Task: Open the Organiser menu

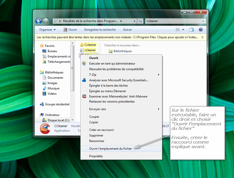Action: point(47,30)
